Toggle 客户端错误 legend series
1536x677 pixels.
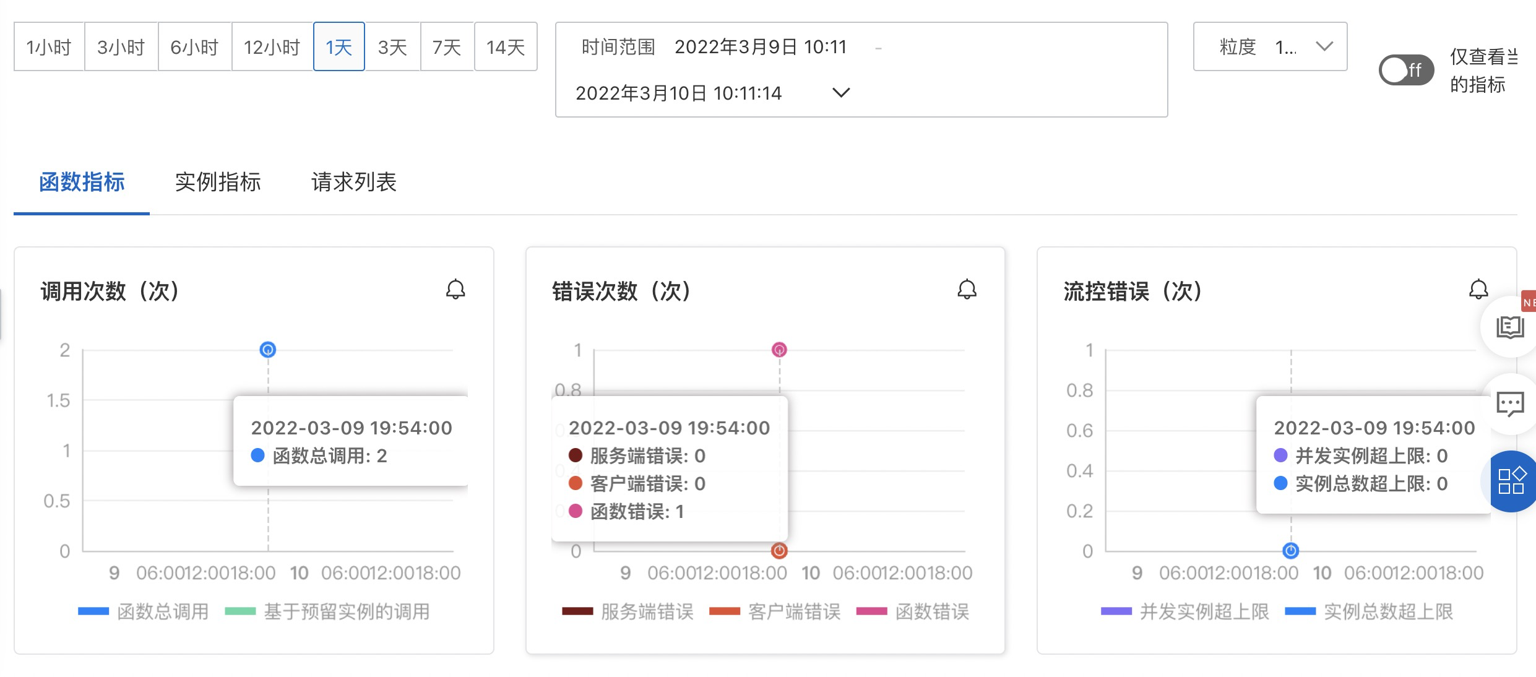(774, 611)
